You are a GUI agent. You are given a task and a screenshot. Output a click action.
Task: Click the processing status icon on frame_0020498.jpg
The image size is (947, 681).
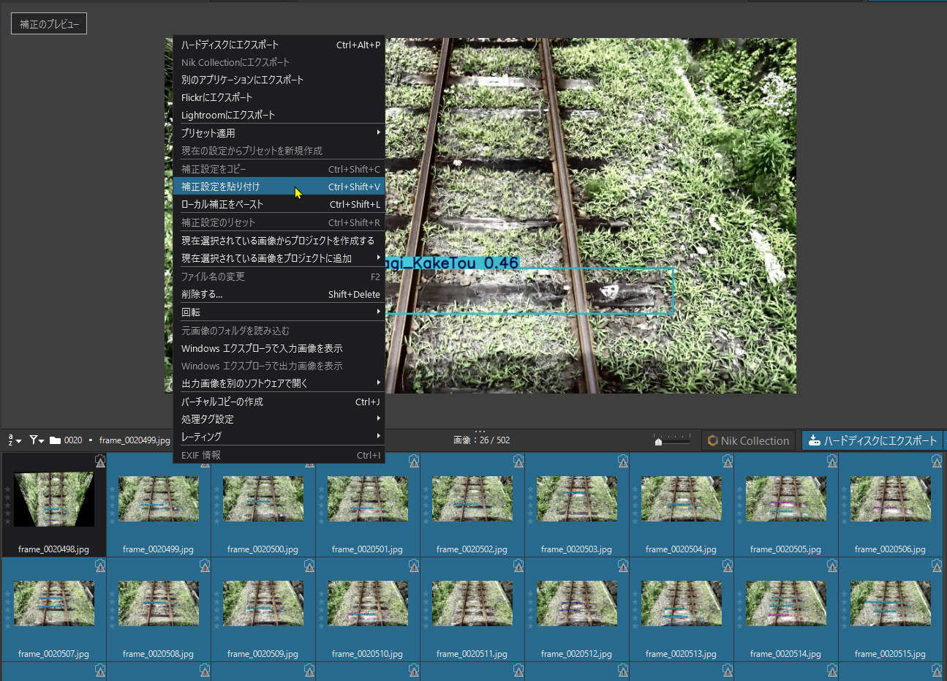pos(100,461)
